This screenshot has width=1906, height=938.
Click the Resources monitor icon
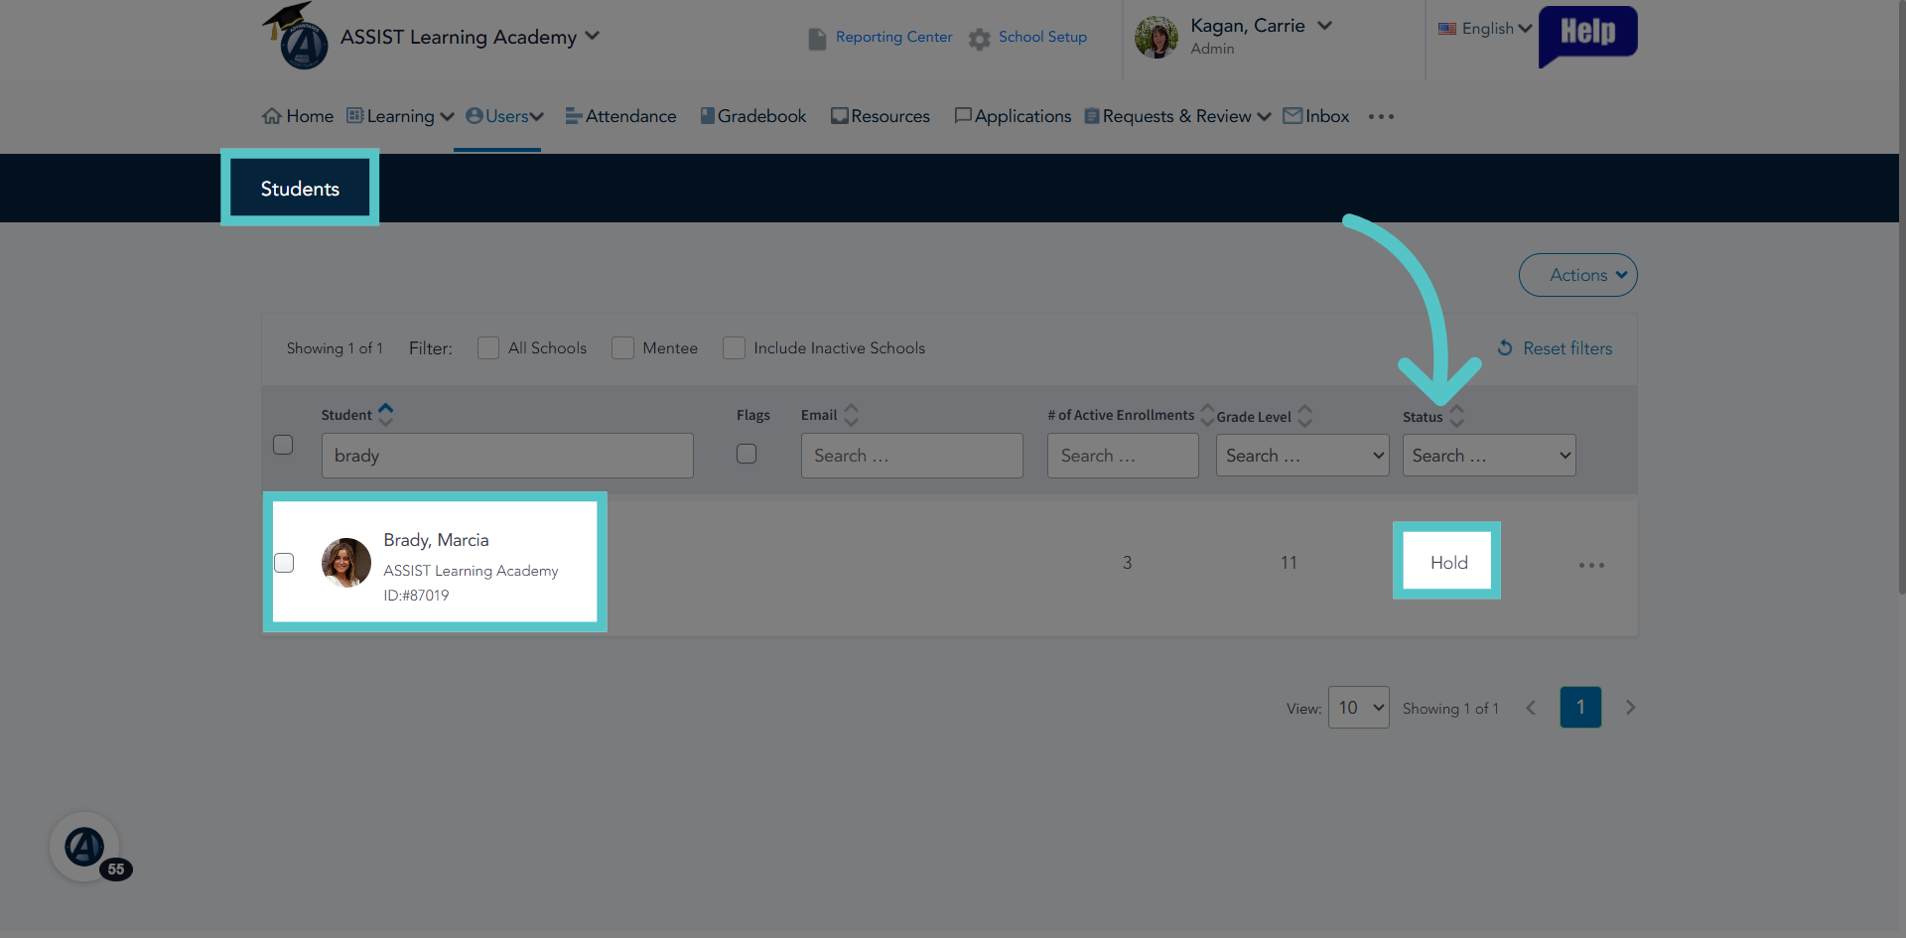(x=839, y=116)
